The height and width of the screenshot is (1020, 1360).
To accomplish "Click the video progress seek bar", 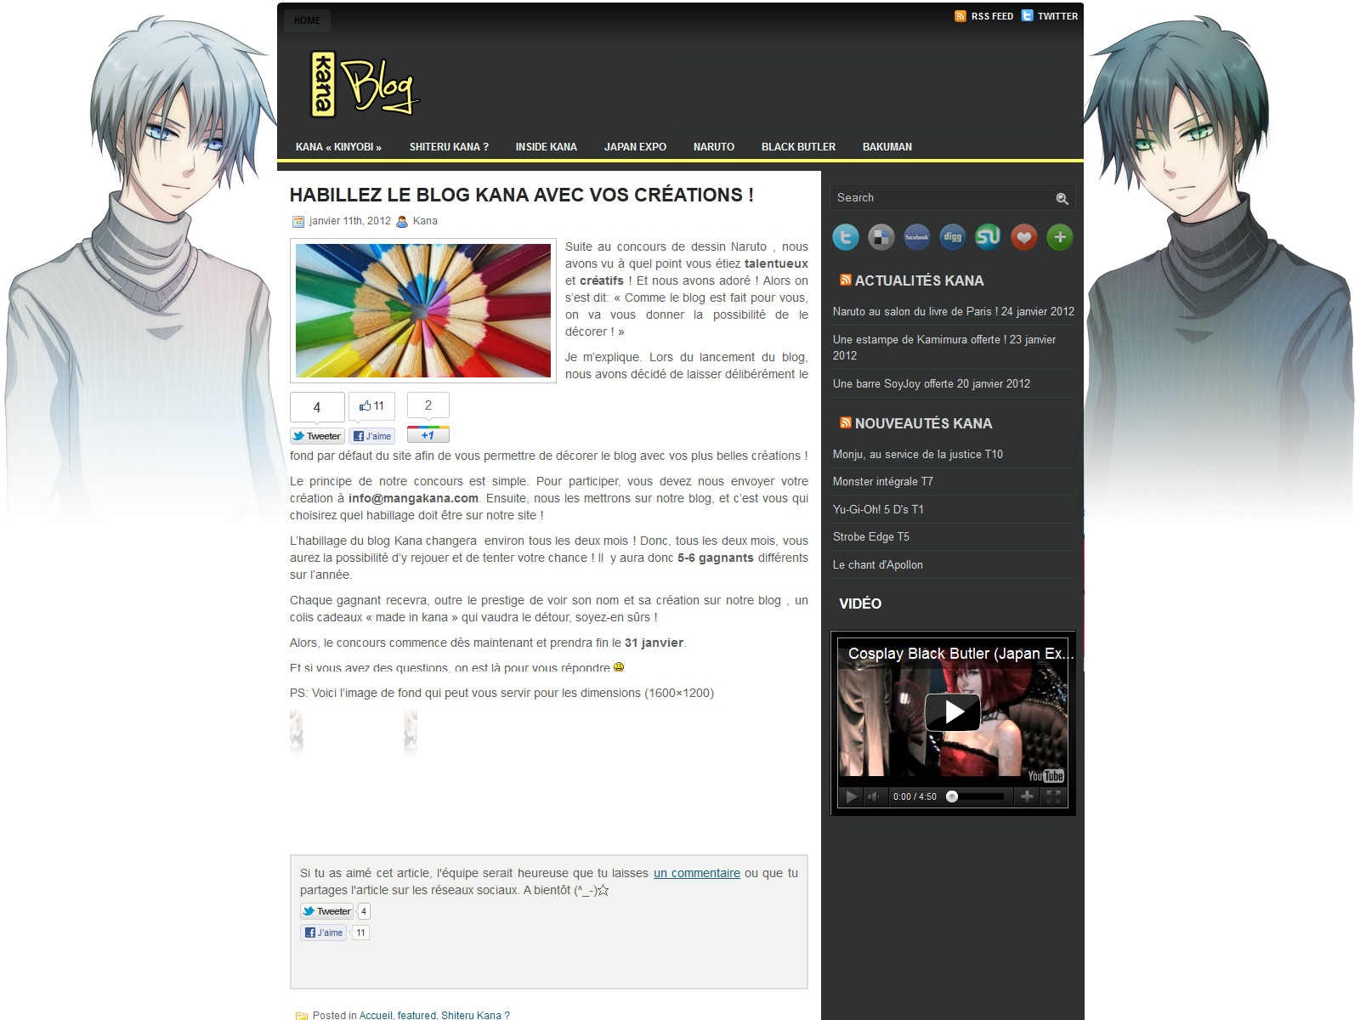I will pyautogui.click(x=977, y=796).
